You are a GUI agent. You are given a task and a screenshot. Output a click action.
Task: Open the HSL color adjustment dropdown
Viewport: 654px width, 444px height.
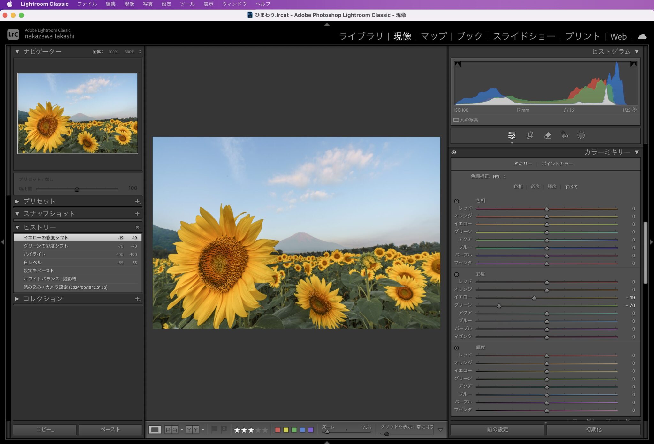tap(499, 177)
